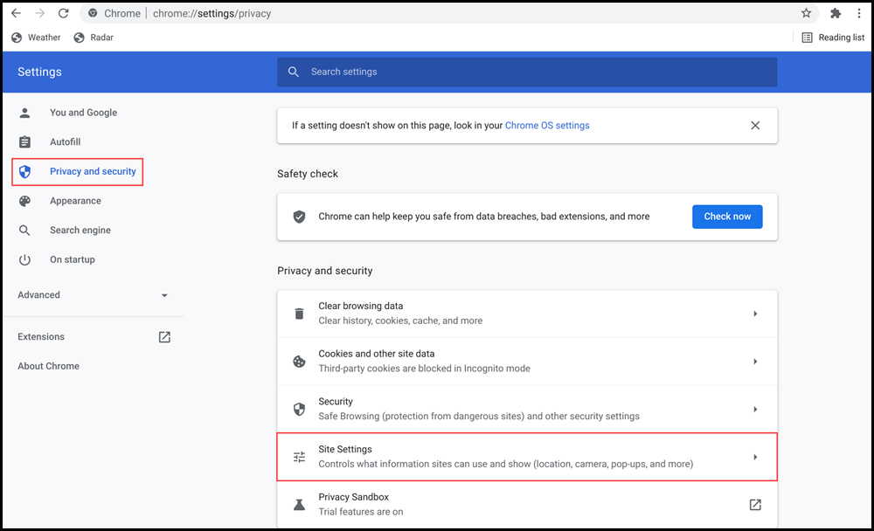This screenshot has width=874, height=531.
Task: Expand the Clear browsing data arrow
Action: tap(755, 314)
